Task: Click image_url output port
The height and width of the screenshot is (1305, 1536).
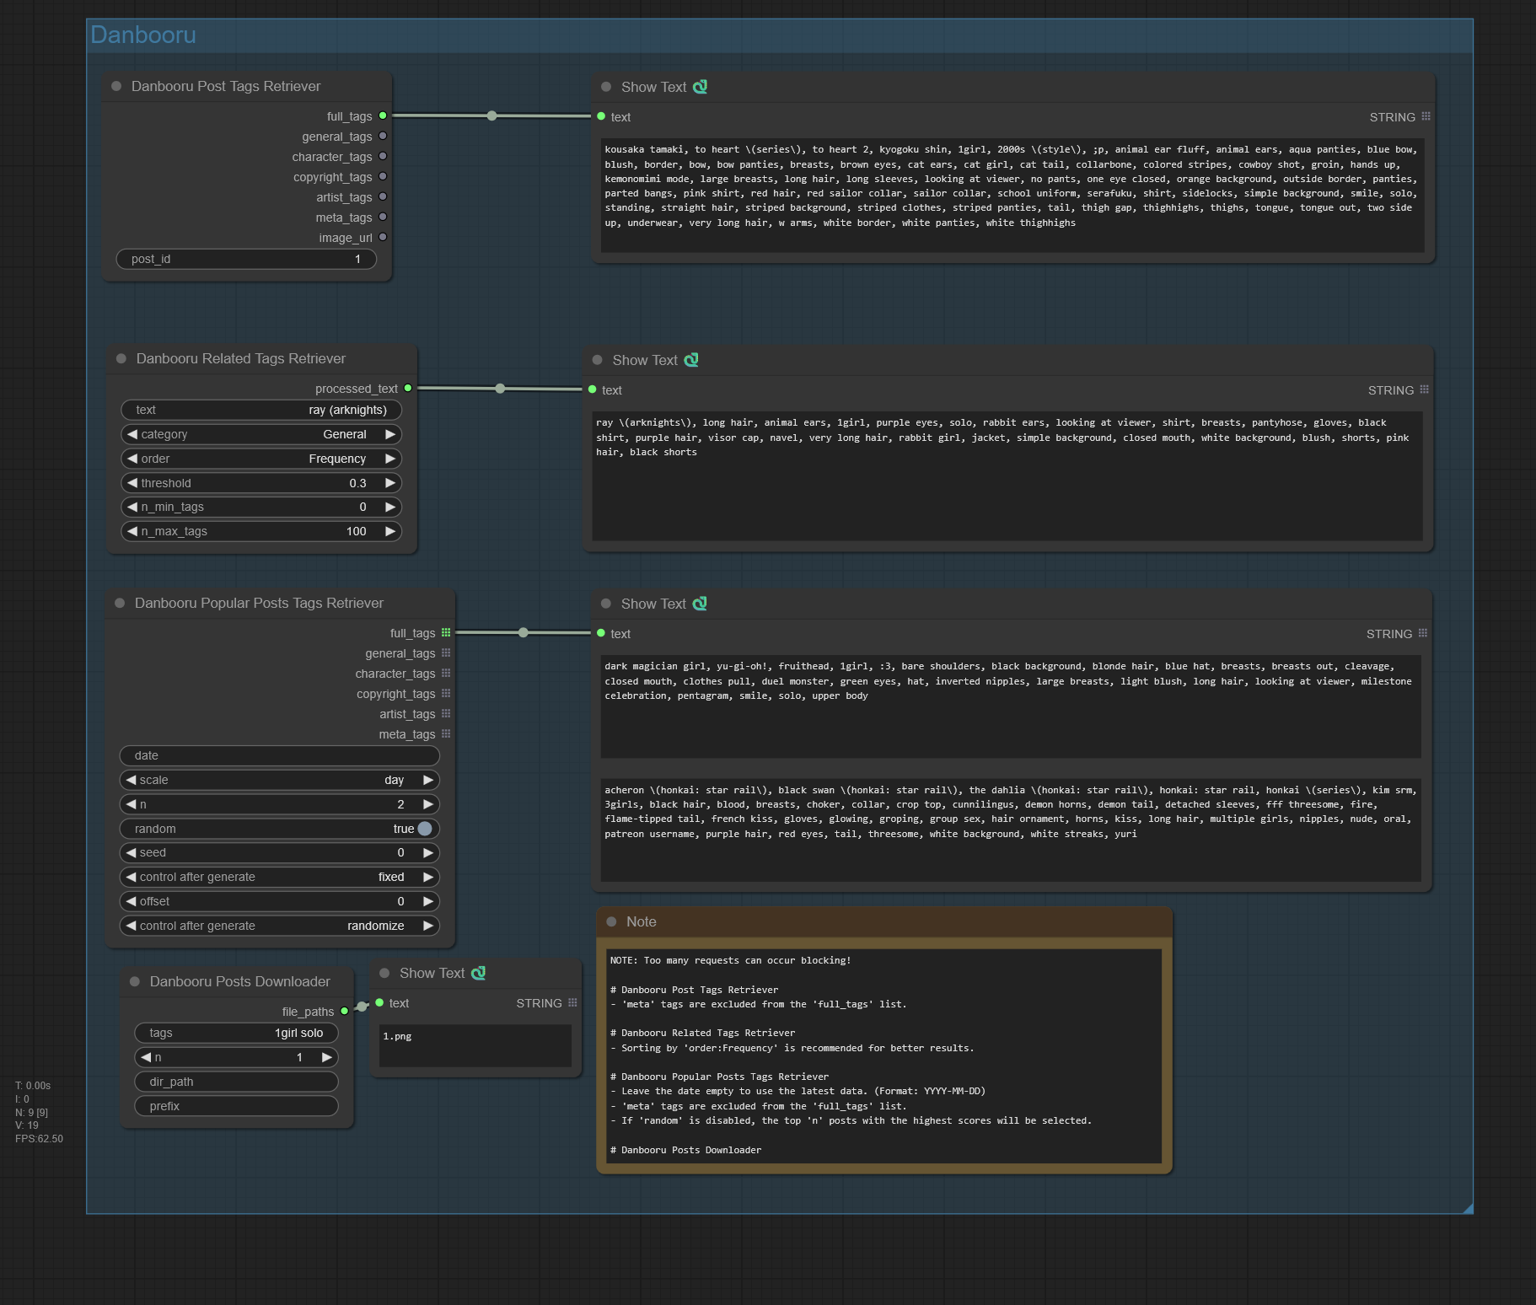Action: (x=383, y=237)
